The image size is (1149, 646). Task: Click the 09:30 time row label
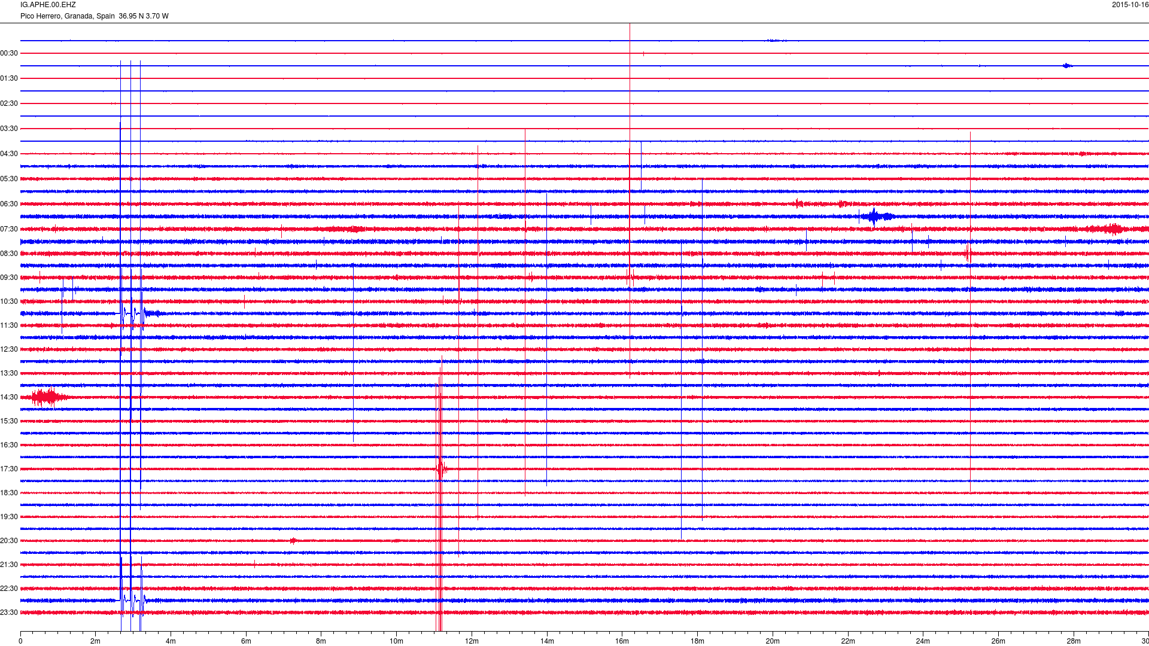[9, 278]
